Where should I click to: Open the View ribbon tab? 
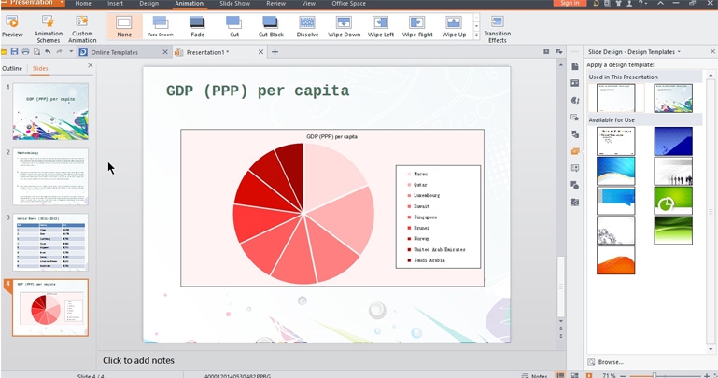(309, 3)
